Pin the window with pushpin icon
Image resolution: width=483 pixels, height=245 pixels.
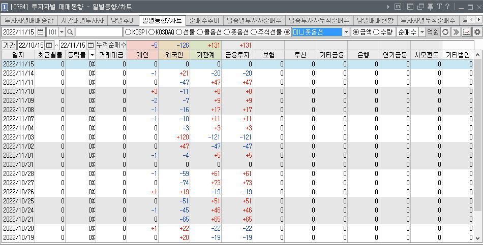430,7
